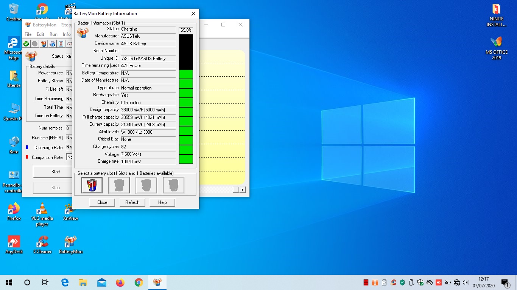This screenshot has height=290, width=517.
Task: Click the orange battery tray icon
Action: [x=375, y=282]
